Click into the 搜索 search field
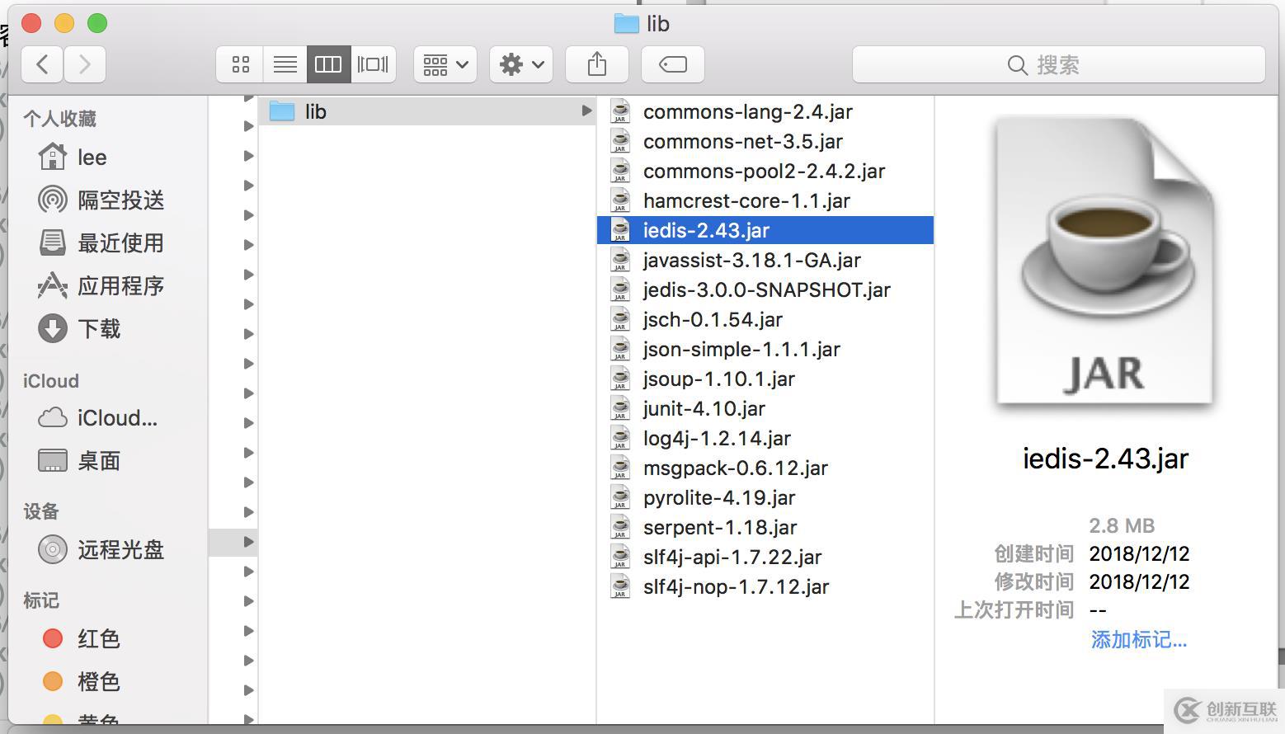Image resolution: width=1285 pixels, height=734 pixels. point(1058,64)
